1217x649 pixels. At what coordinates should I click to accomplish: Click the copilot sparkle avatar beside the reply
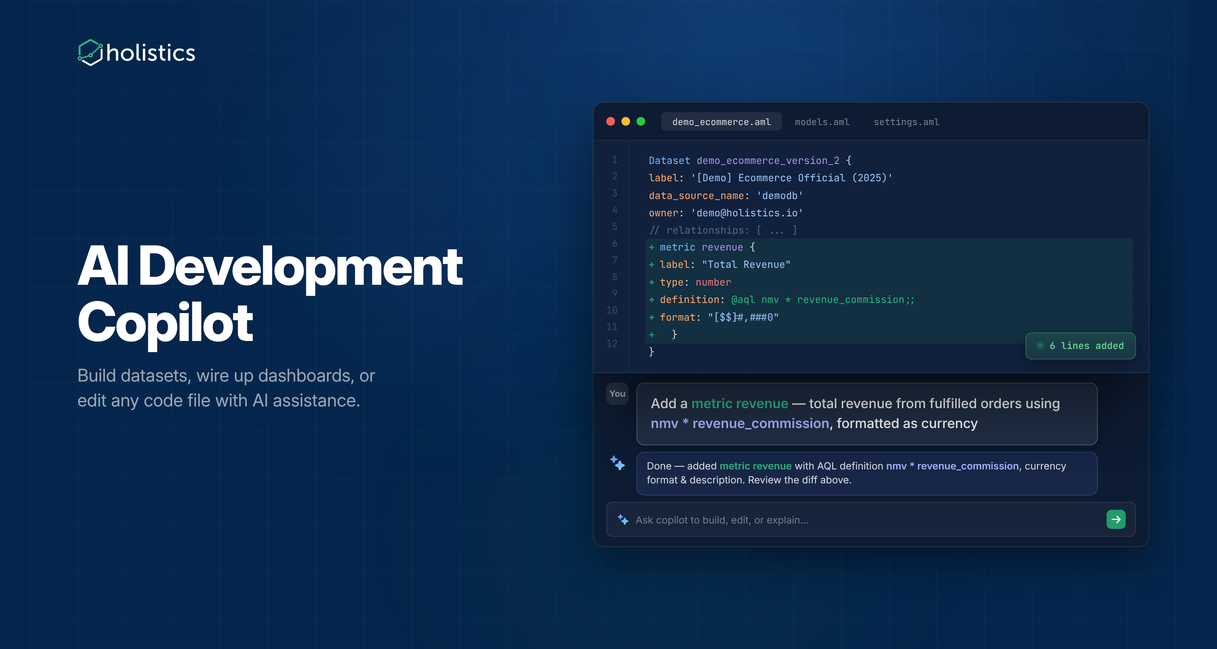pyautogui.click(x=617, y=463)
